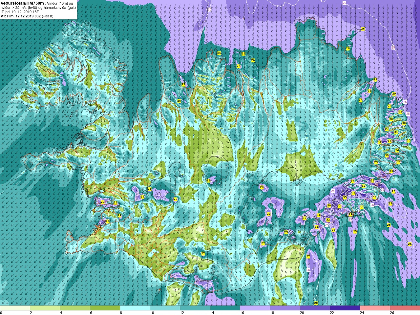Viewport: 420px width, 315px height.
Task: Pick the bright cyan 8–10 legend swatch
Action: pos(135,308)
